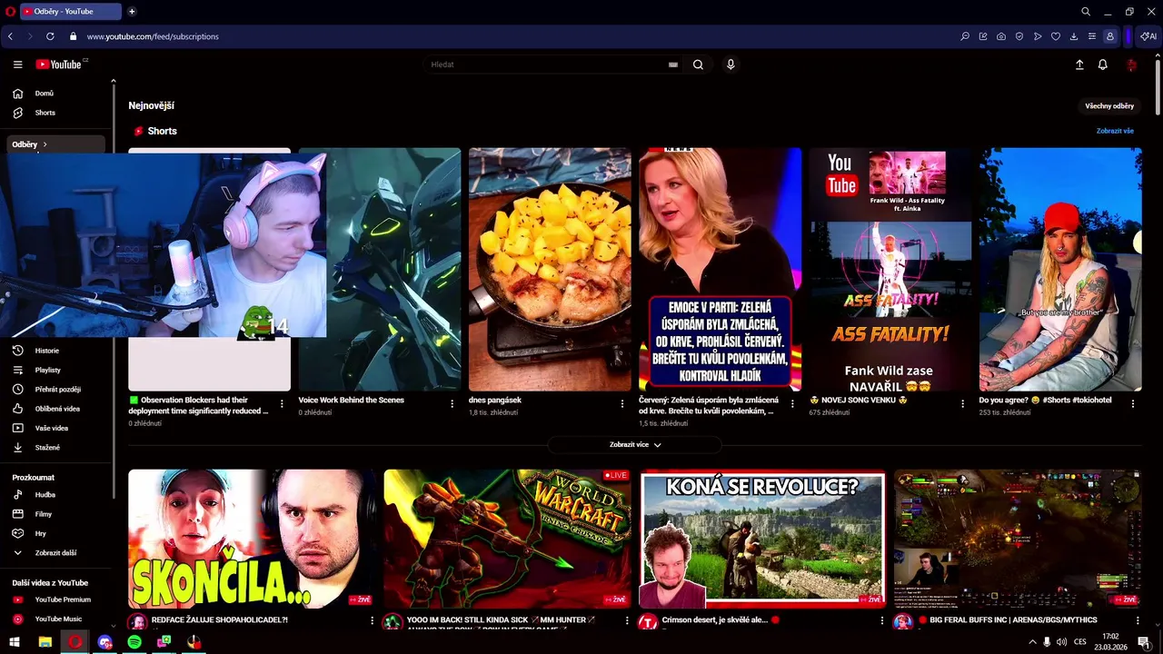Open the on-screen keyboard icon in search box
The image size is (1163, 654).
tap(673, 64)
